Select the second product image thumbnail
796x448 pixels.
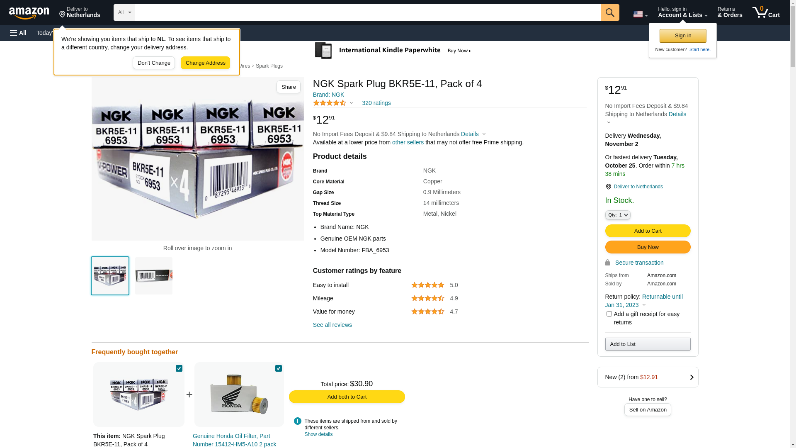coord(154,276)
